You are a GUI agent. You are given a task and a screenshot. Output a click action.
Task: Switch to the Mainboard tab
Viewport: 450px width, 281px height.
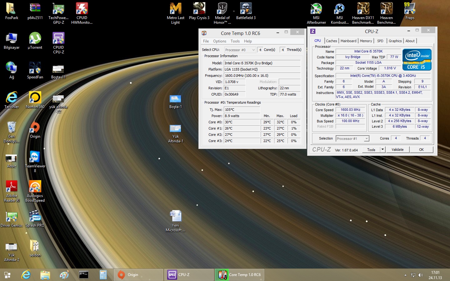point(348,41)
